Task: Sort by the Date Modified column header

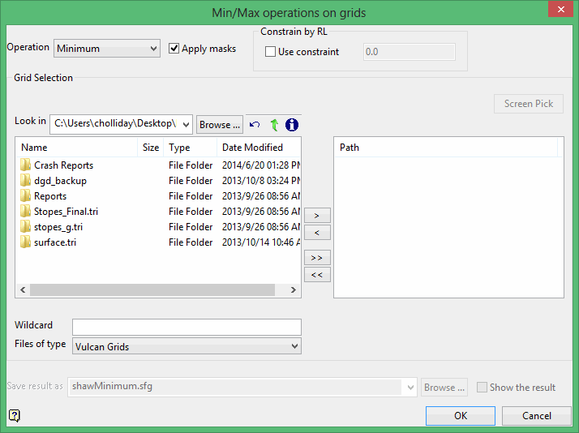Action: [255, 148]
